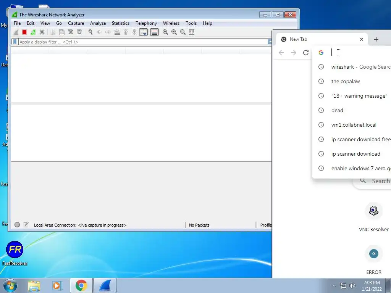
Task: Select wireshark - Google Search suggestion
Action: coord(352,67)
